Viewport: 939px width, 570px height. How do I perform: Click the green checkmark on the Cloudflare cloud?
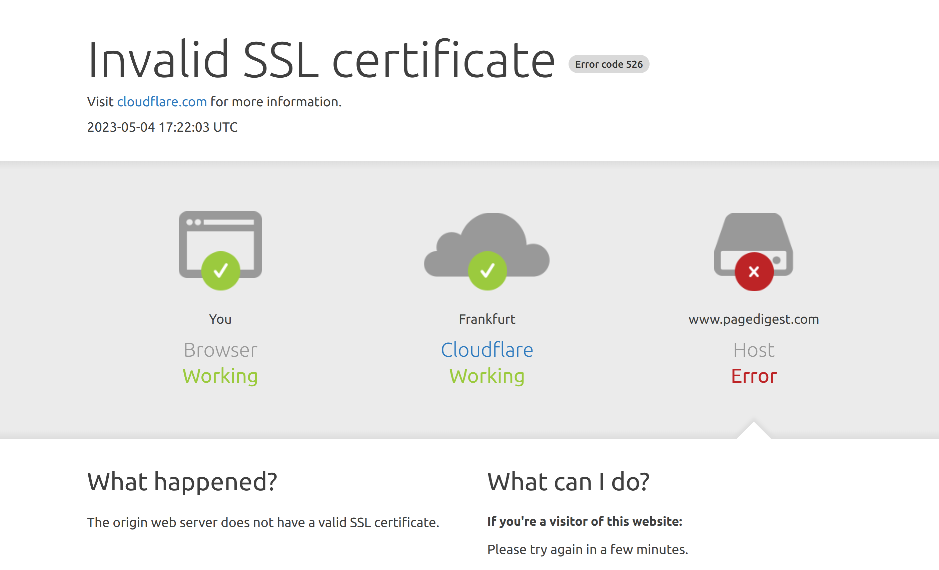pos(488,271)
